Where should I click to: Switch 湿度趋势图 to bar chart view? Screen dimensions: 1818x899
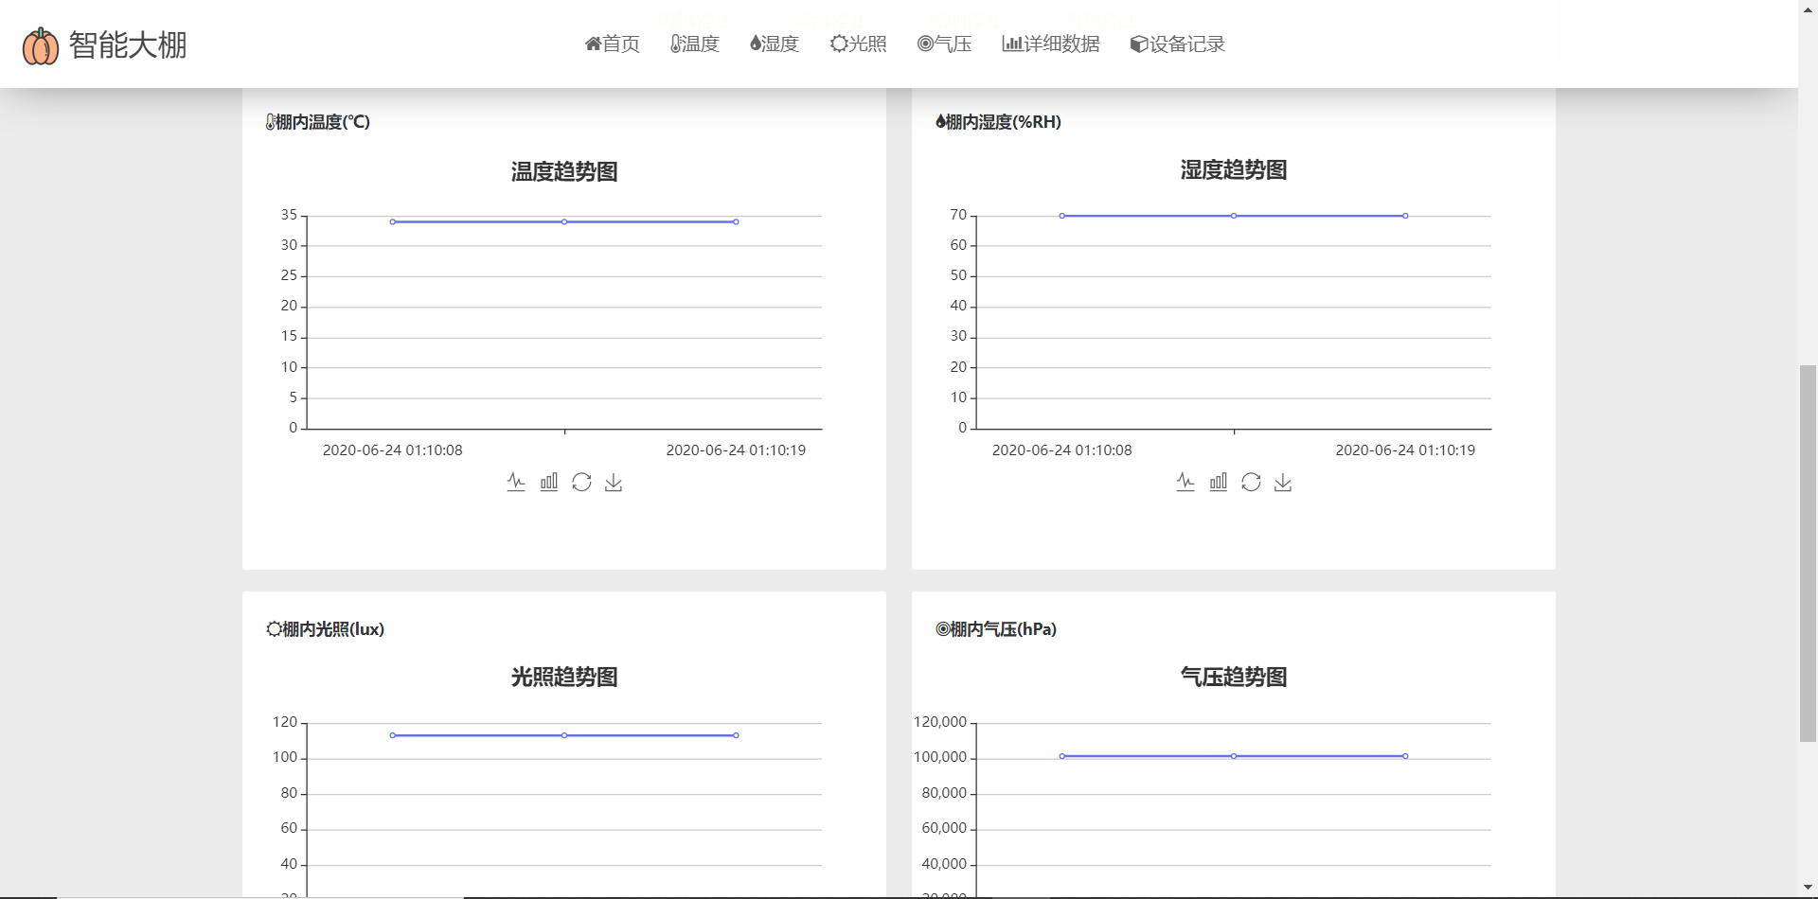pos(1219,481)
